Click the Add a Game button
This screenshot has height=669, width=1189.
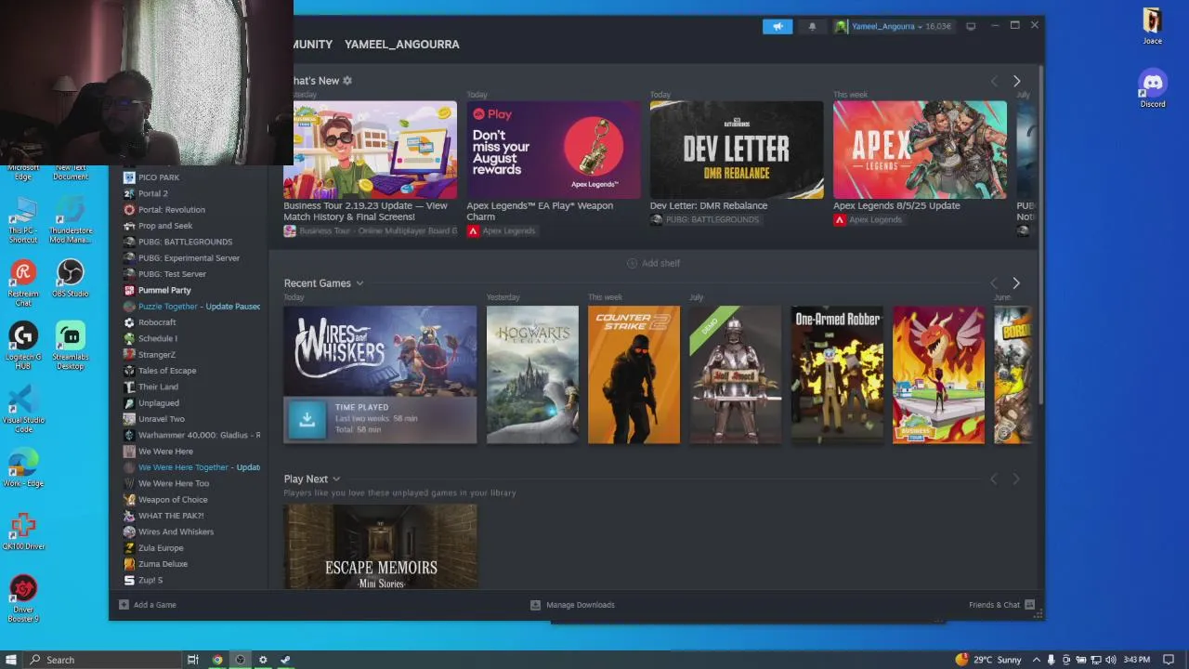click(148, 605)
